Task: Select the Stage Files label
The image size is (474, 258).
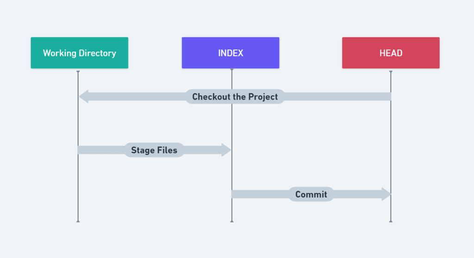Action: 154,150
